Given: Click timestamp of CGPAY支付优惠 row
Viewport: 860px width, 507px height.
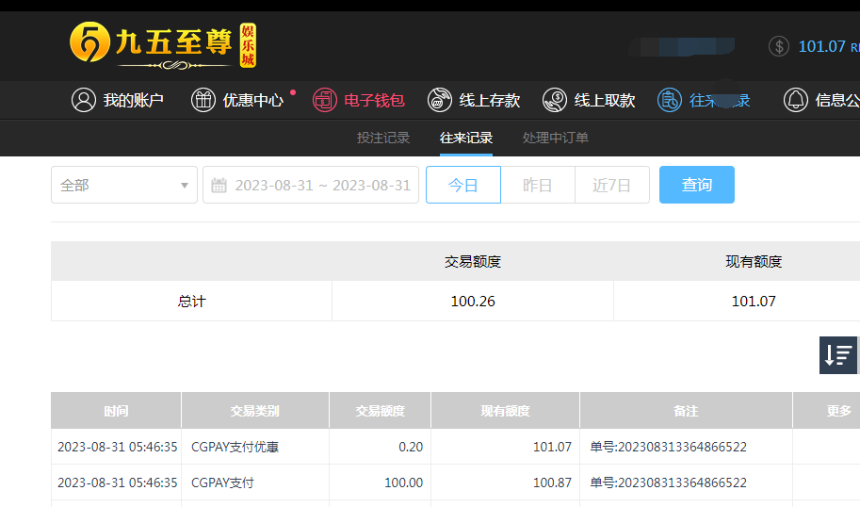Looking at the screenshot, I should coord(118,447).
